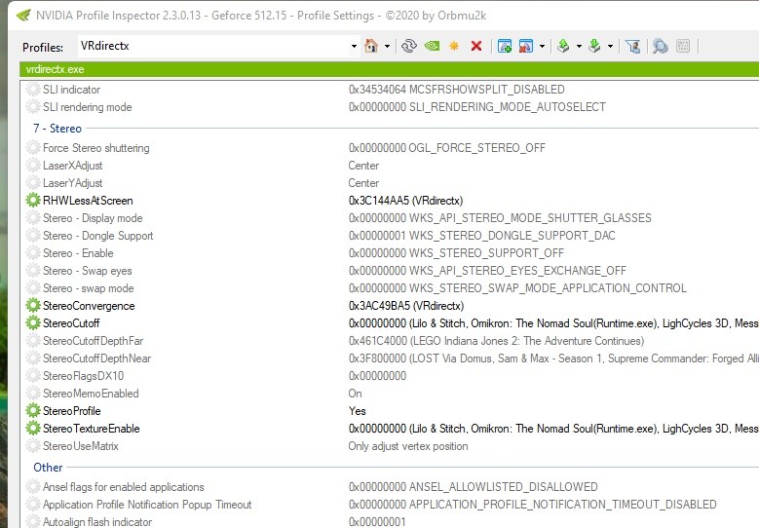Click the gray gear beside SLI rendering mode
The image size is (759, 528).
[x=33, y=106]
